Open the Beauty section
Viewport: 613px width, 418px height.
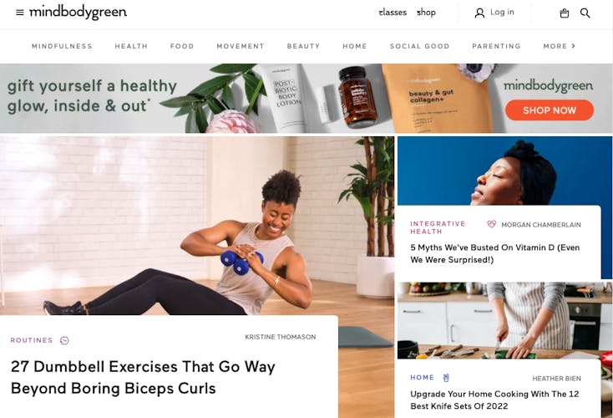click(303, 46)
